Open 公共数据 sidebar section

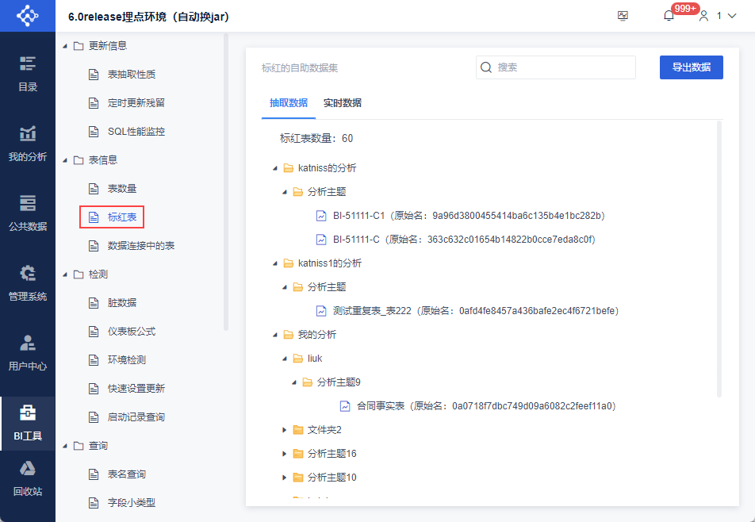click(x=28, y=213)
